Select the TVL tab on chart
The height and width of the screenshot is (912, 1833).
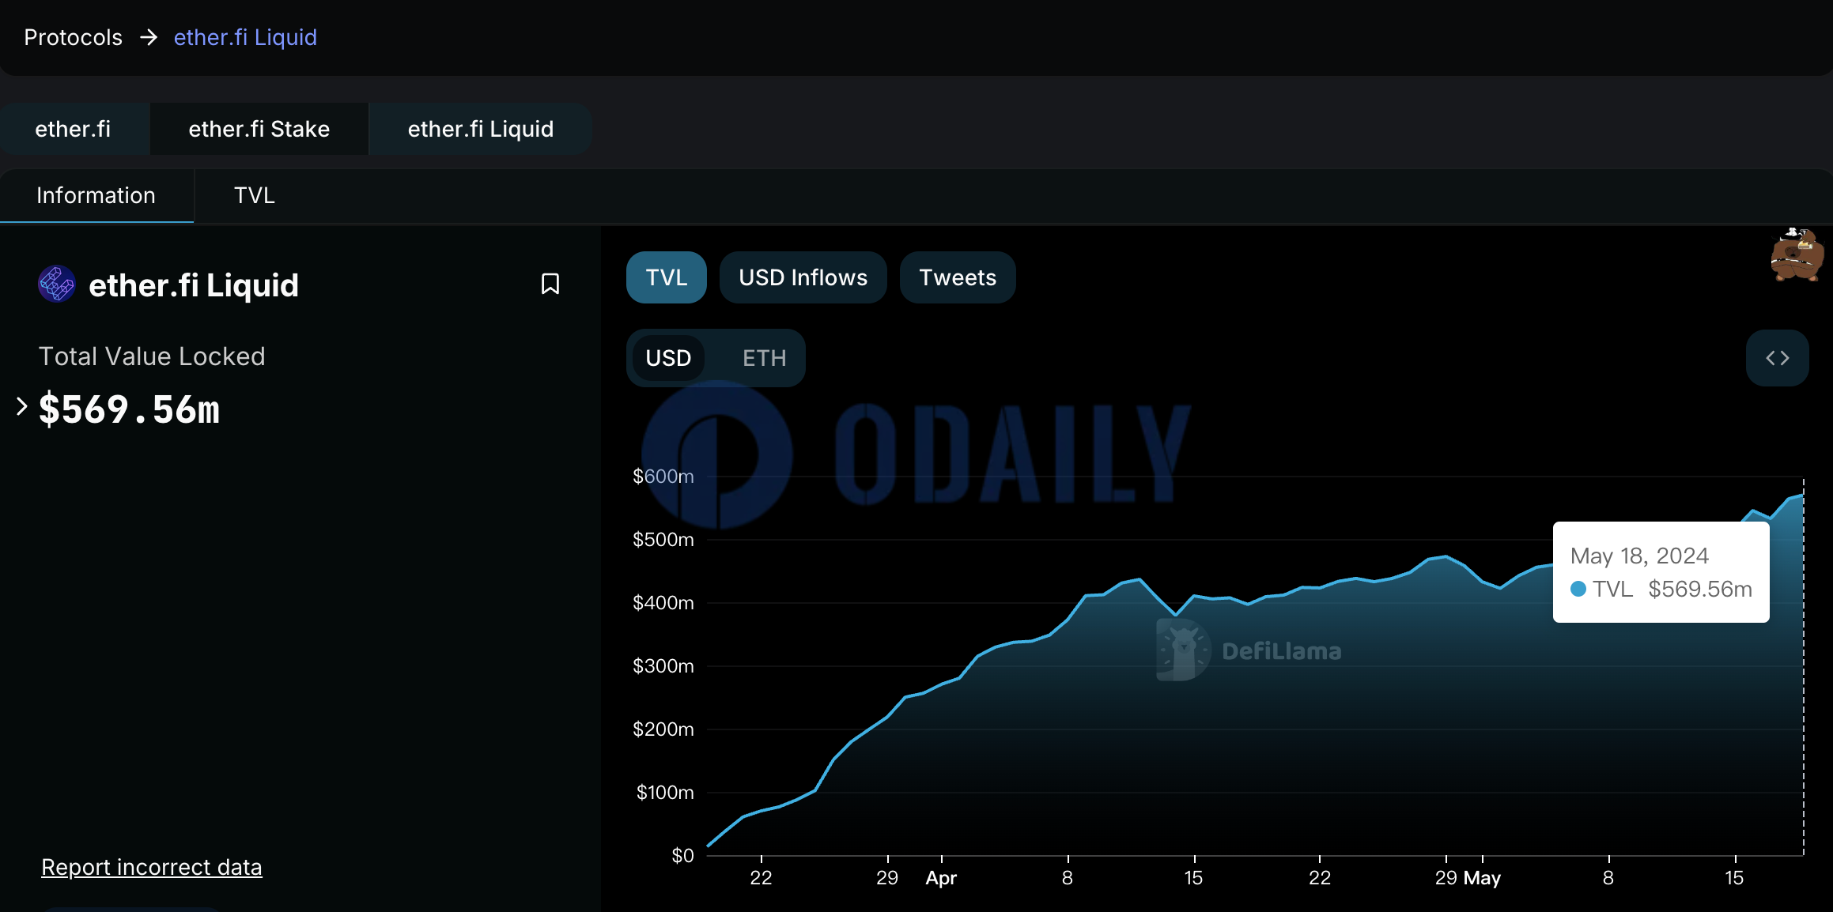tap(667, 277)
